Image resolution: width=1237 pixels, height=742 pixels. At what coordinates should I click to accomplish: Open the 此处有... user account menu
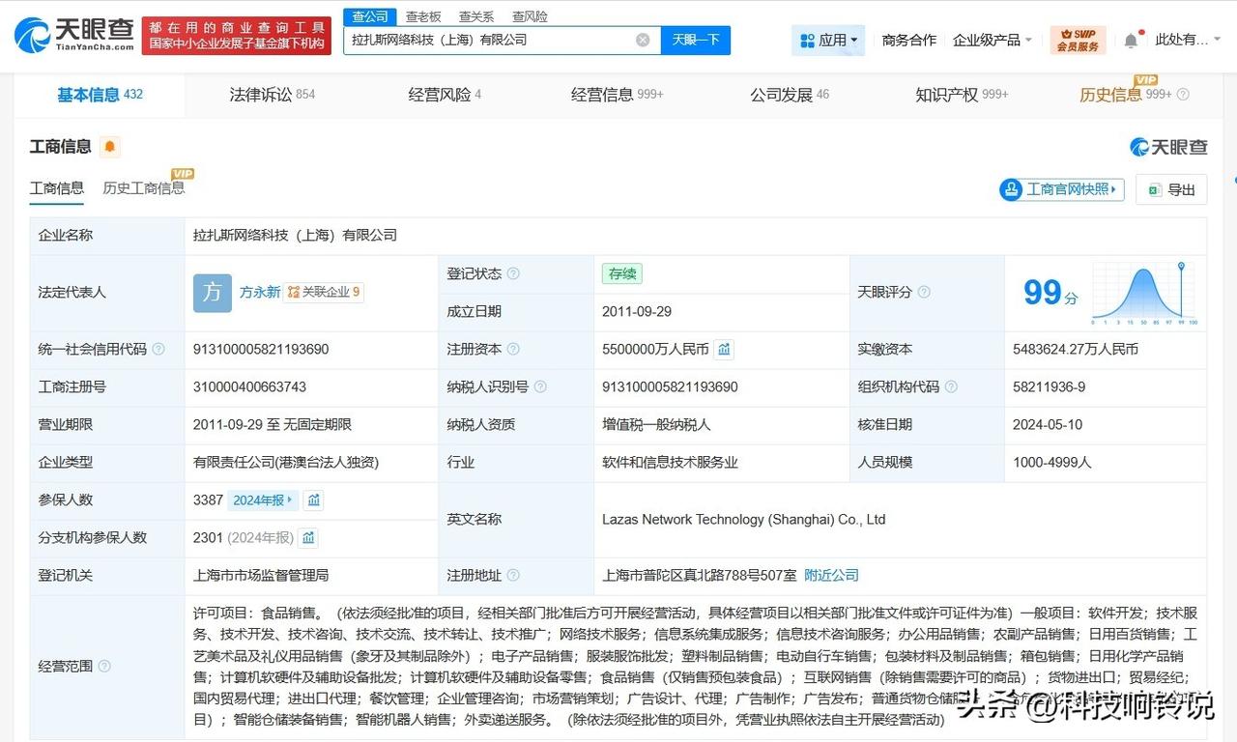(x=1188, y=40)
